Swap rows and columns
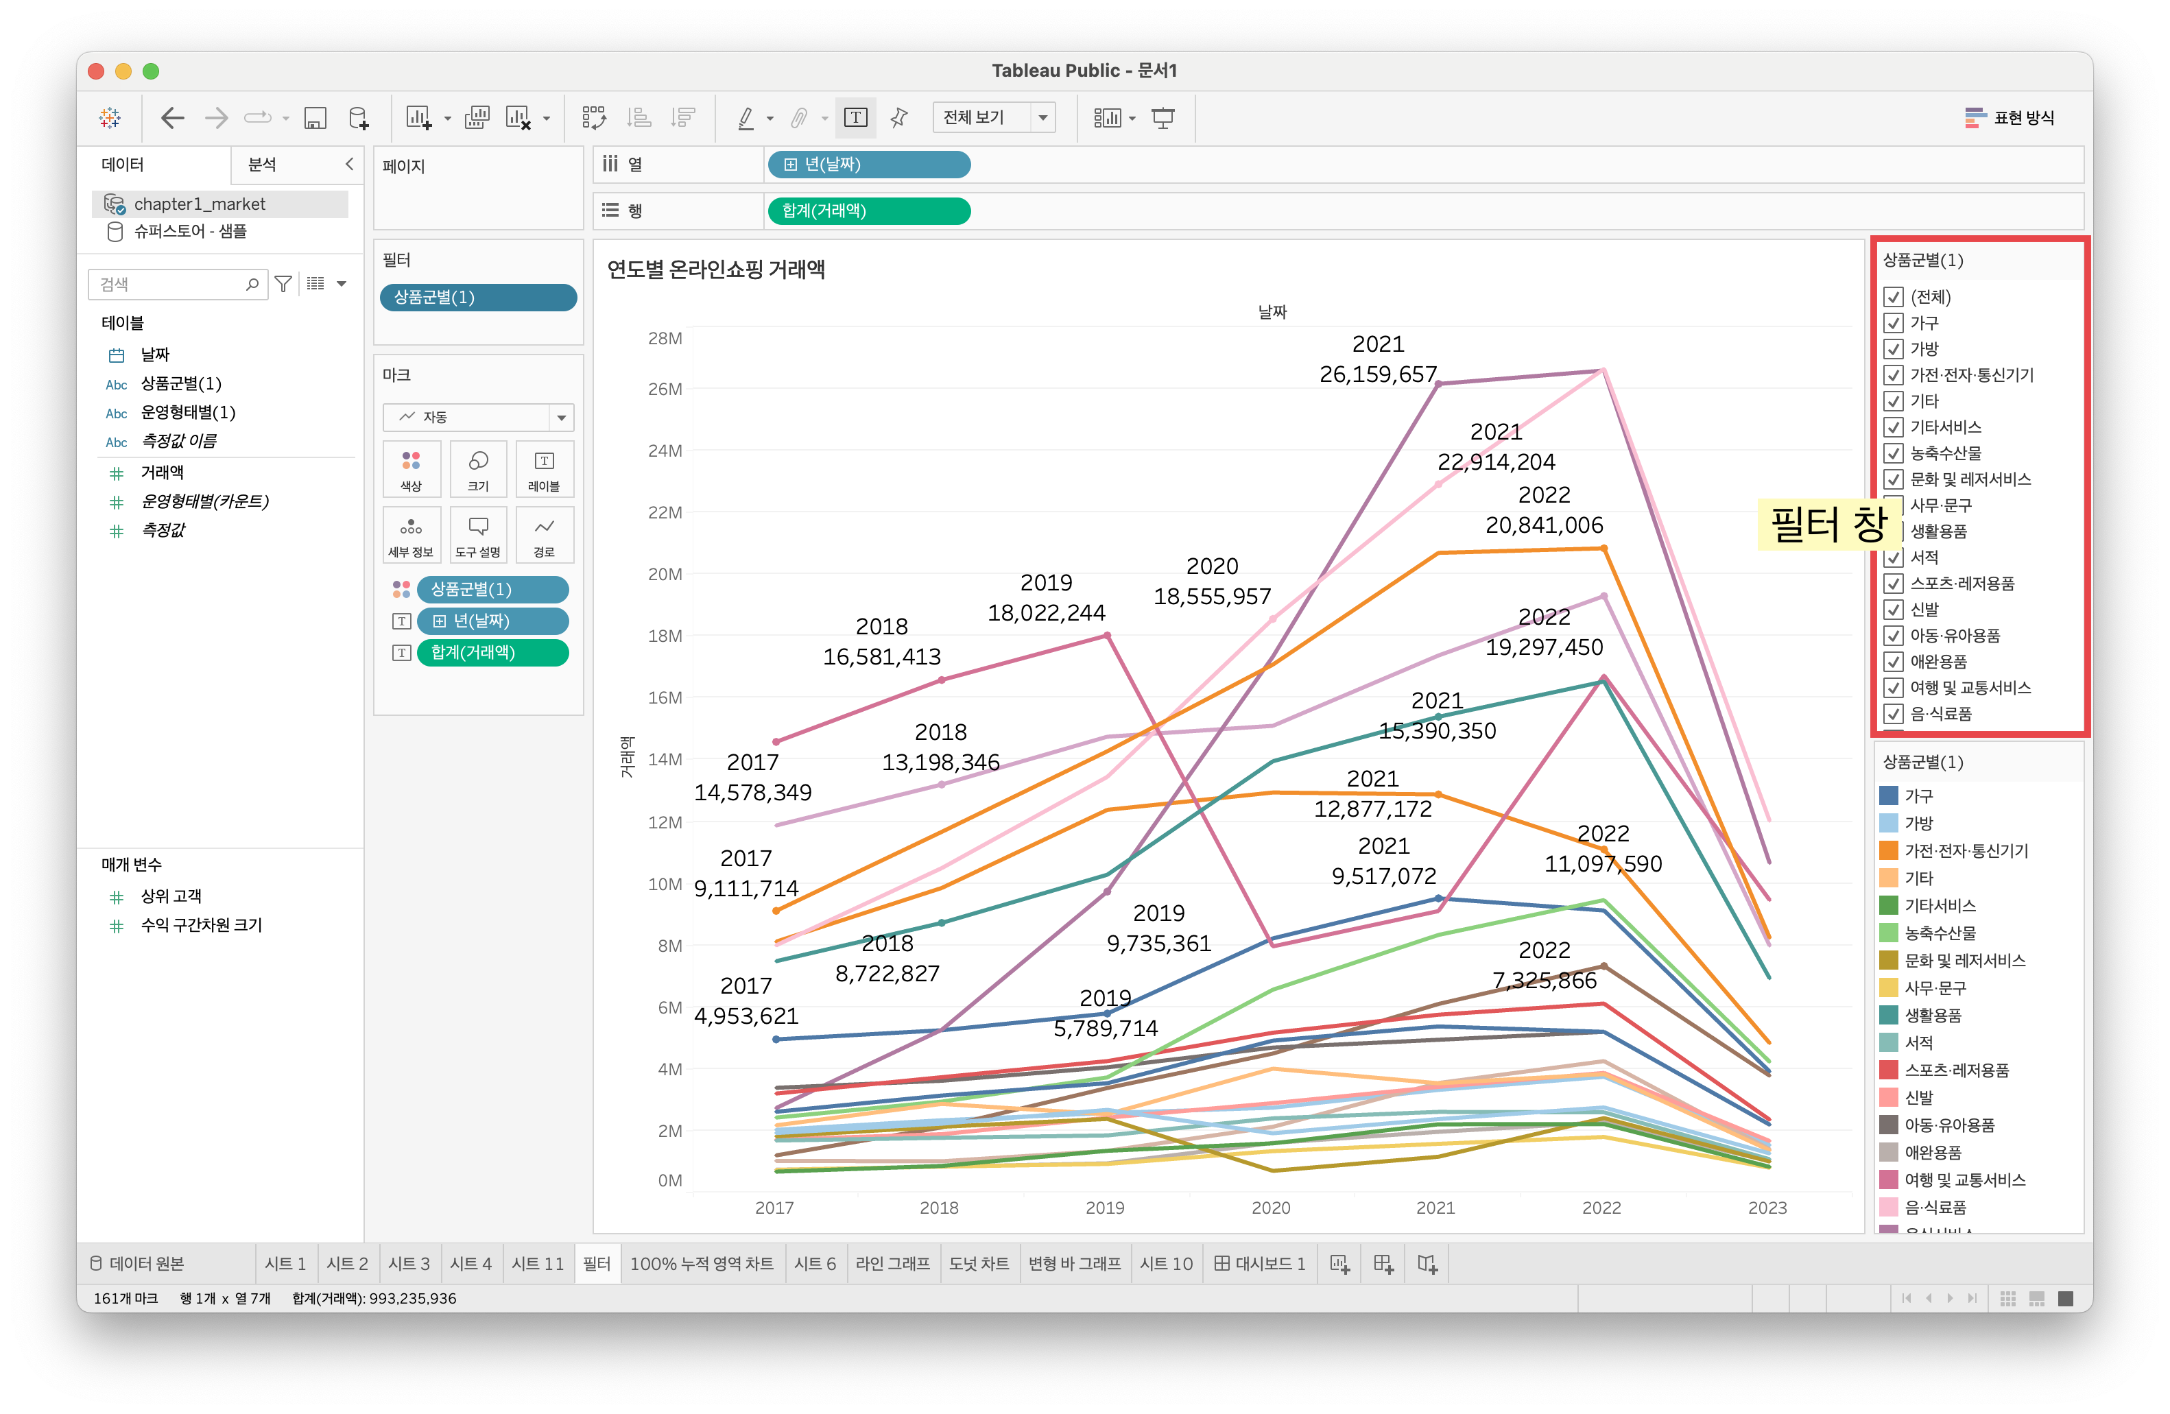This screenshot has width=2170, height=1414. [x=593, y=118]
